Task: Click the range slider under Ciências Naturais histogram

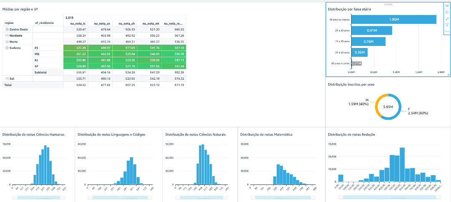Action: pos(201,197)
